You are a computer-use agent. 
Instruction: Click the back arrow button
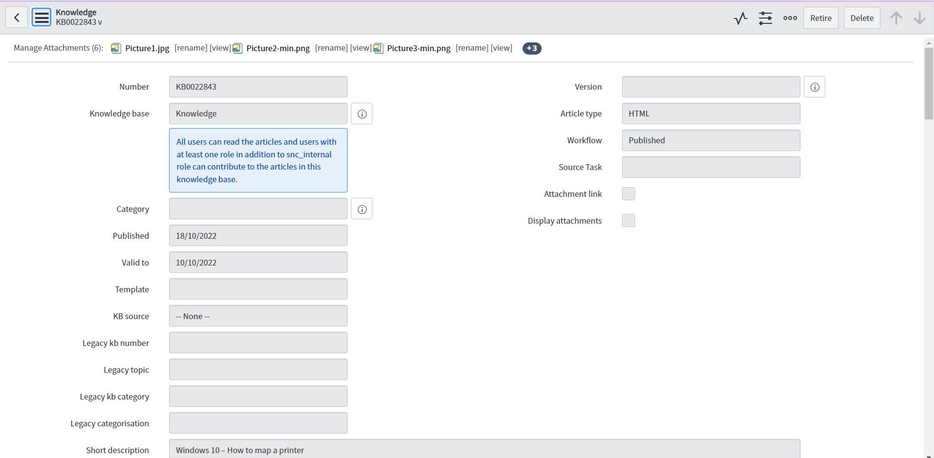click(x=17, y=18)
